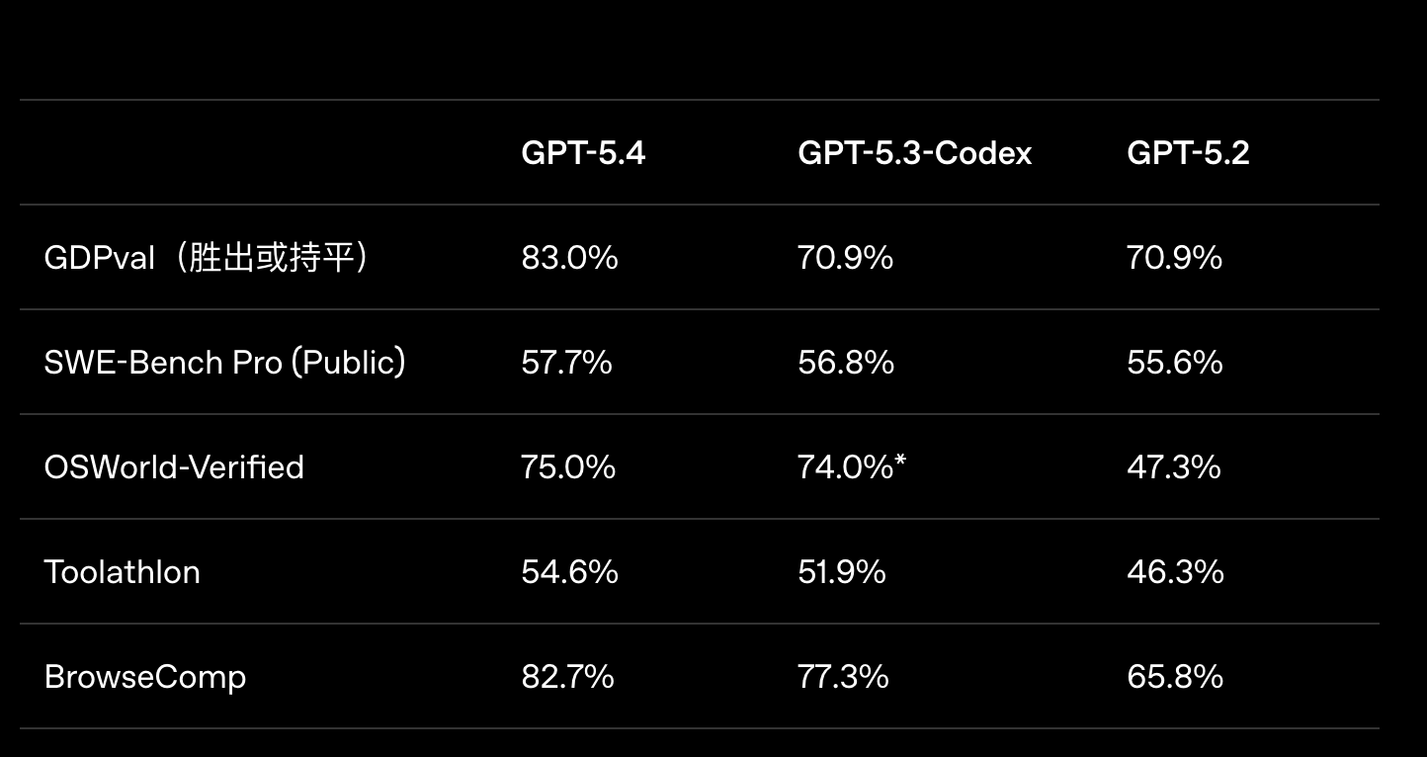Click the 46.3% Toolathlon score
This screenshot has width=1427, height=757.
[1175, 572]
